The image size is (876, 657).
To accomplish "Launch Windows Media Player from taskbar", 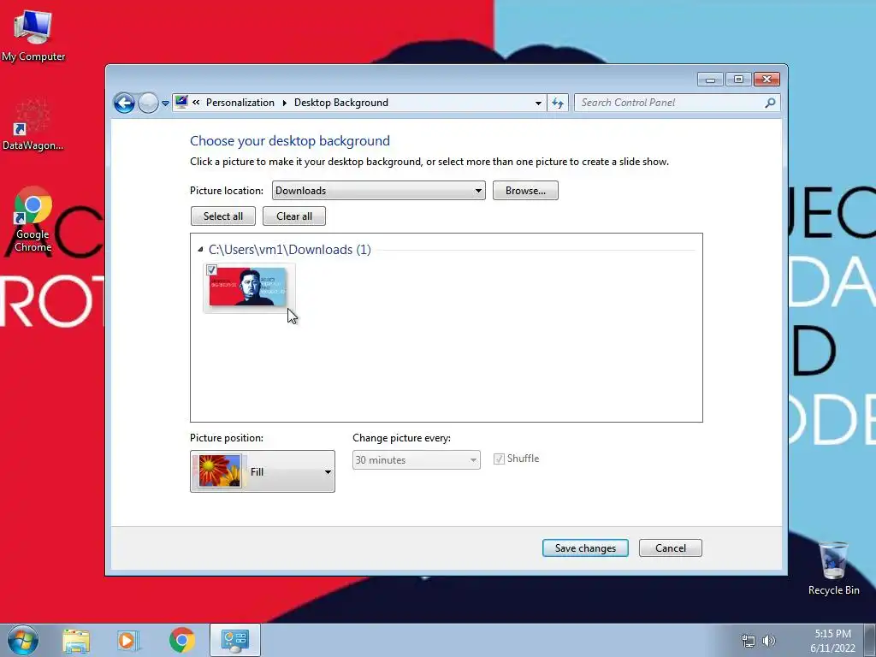I will click(x=128, y=641).
